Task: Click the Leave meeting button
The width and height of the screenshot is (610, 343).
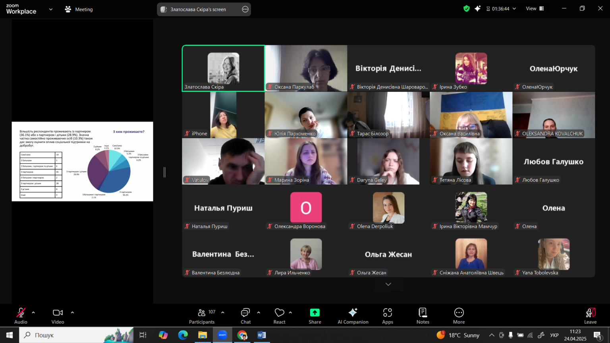Action: pyautogui.click(x=590, y=316)
